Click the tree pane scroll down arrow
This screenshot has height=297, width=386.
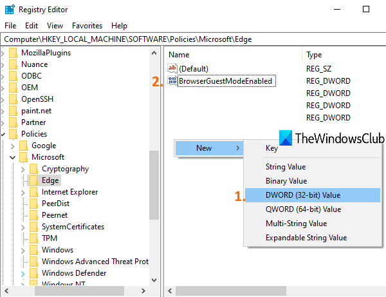tap(154, 280)
